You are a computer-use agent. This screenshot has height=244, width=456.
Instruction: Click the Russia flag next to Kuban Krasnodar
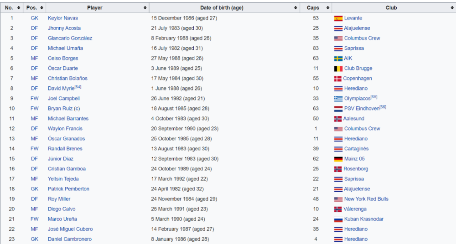pyautogui.click(x=338, y=219)
